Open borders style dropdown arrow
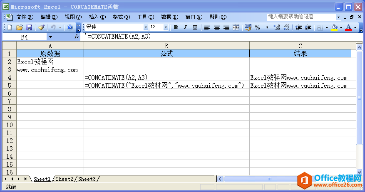 (327, 27)
